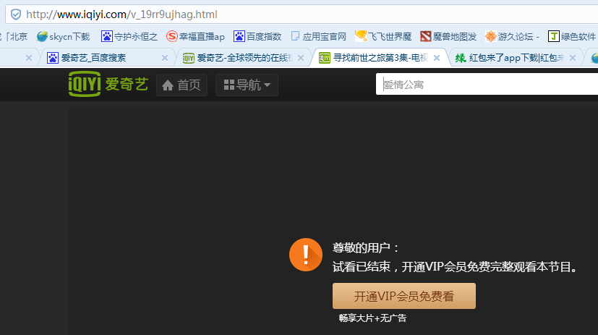The width and height of the screenshot is (598, 335).
Task: Click the iQIYI logo in header
Action: click(108, 85)
